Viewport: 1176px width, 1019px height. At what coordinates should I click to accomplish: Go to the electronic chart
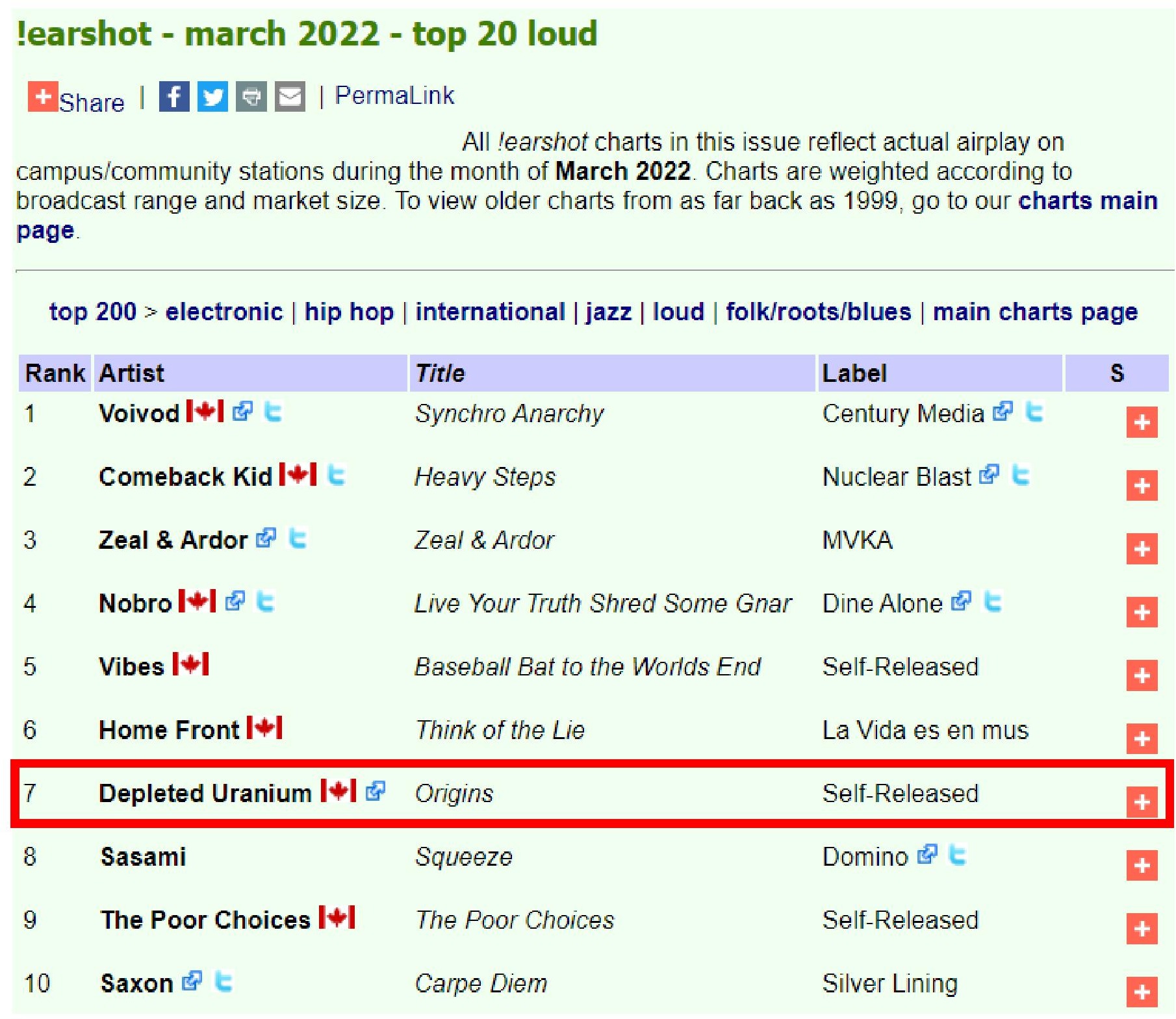click(x=224, y=312)
